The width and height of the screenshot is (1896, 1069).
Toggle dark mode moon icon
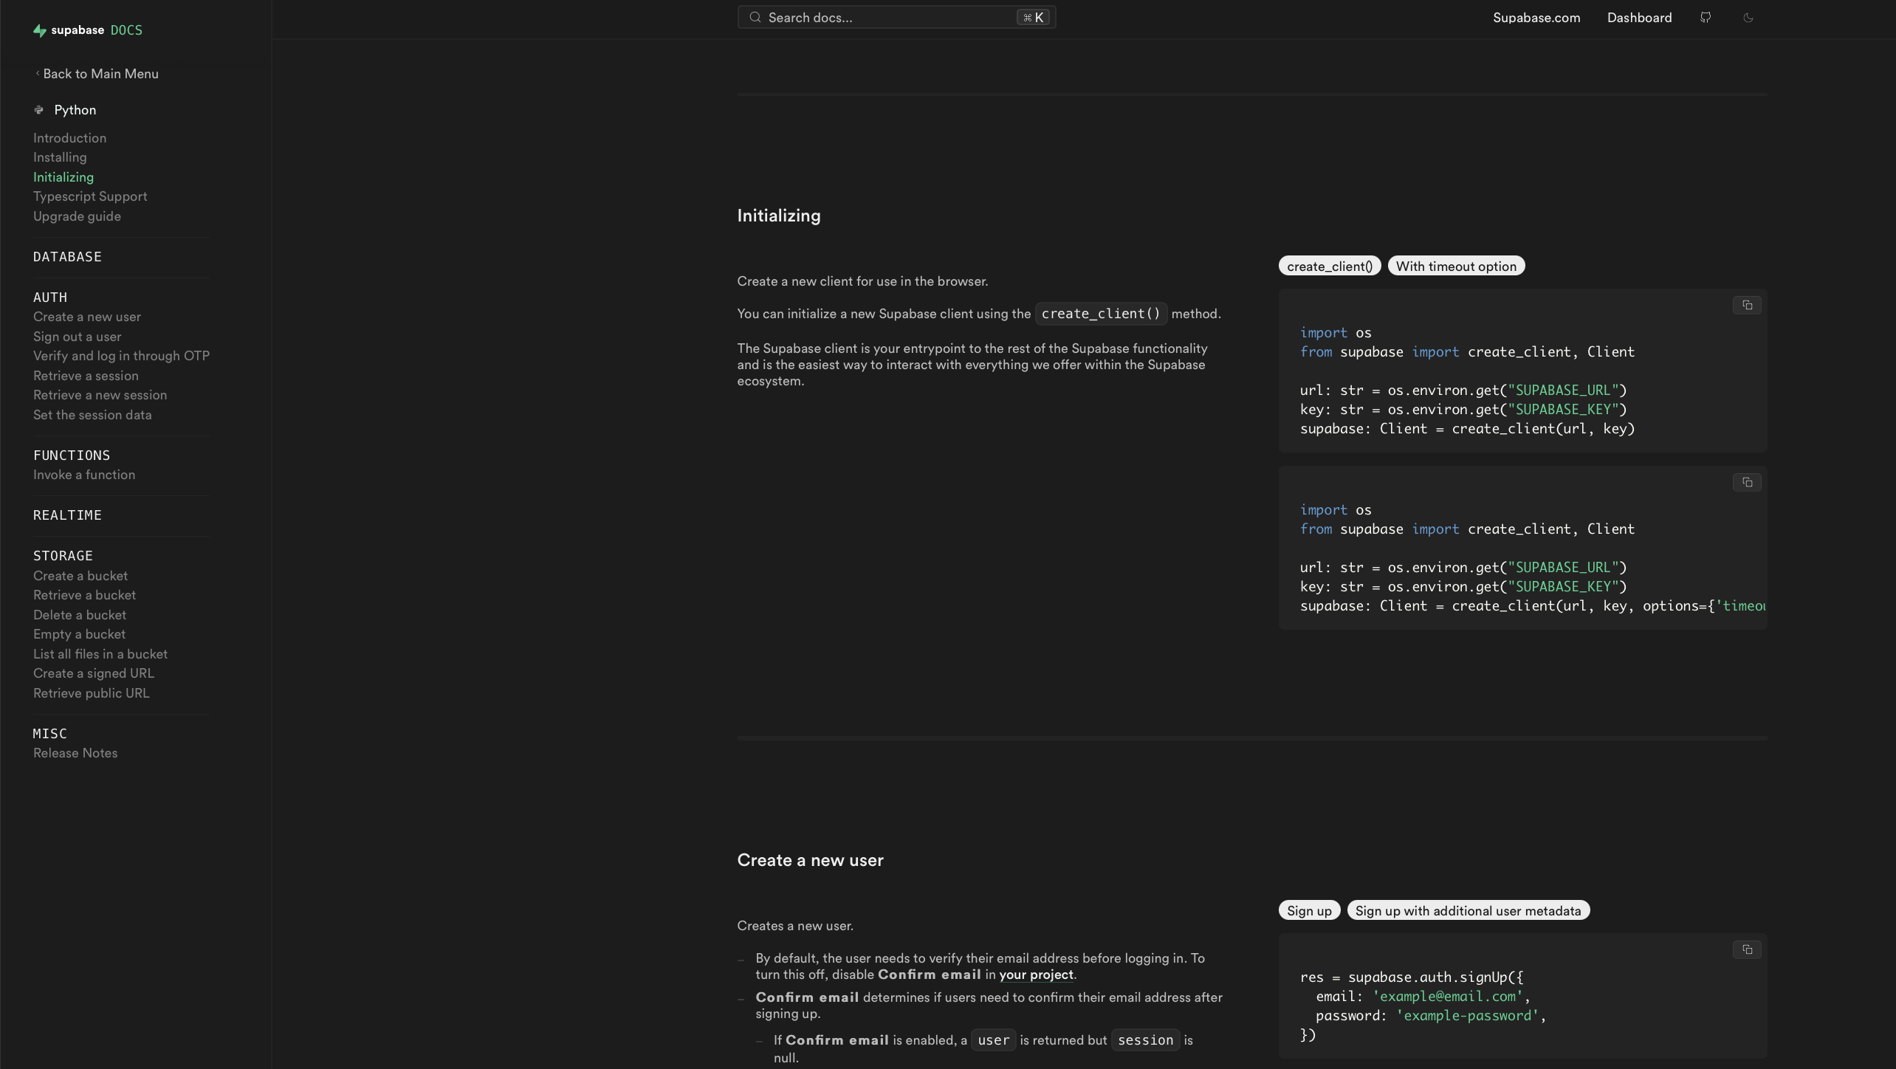point(1748,18)
